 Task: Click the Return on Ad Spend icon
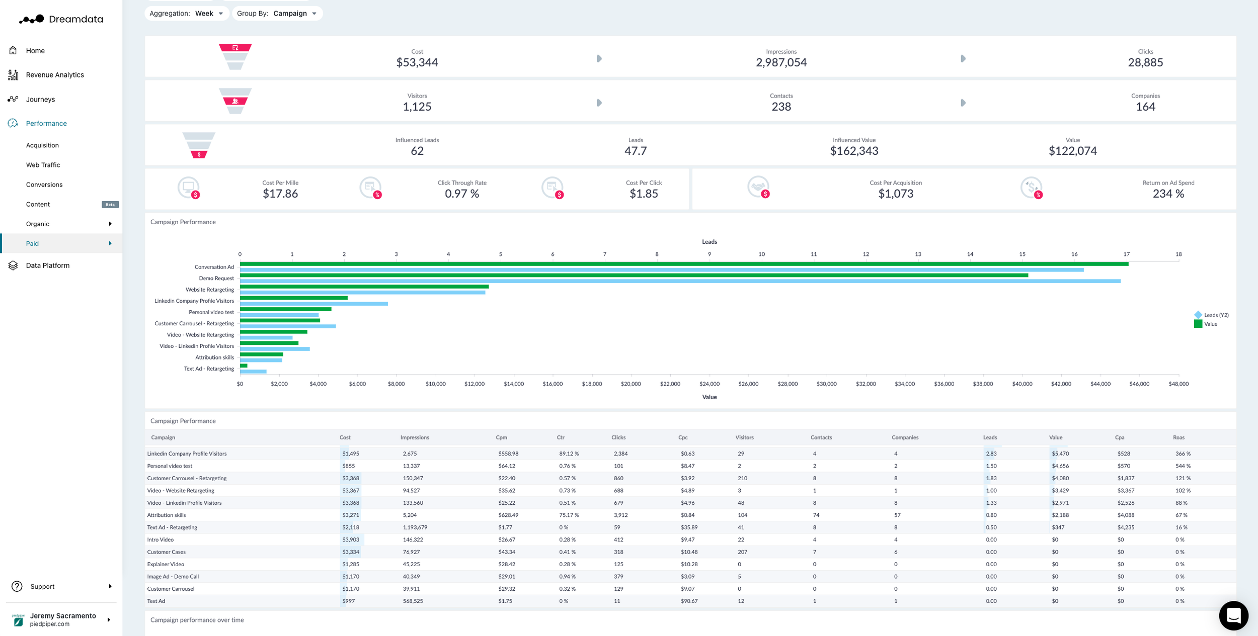[x=1032, y=188]
